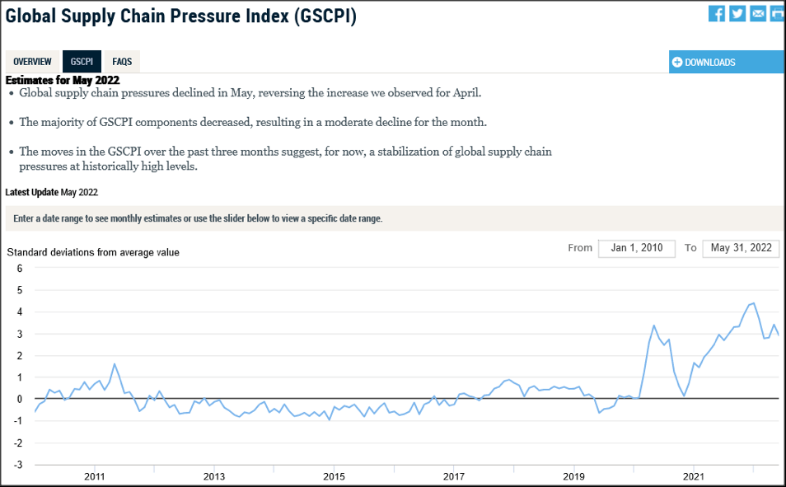
Task: Click the email envelope share icon
Action: point(758,13)
